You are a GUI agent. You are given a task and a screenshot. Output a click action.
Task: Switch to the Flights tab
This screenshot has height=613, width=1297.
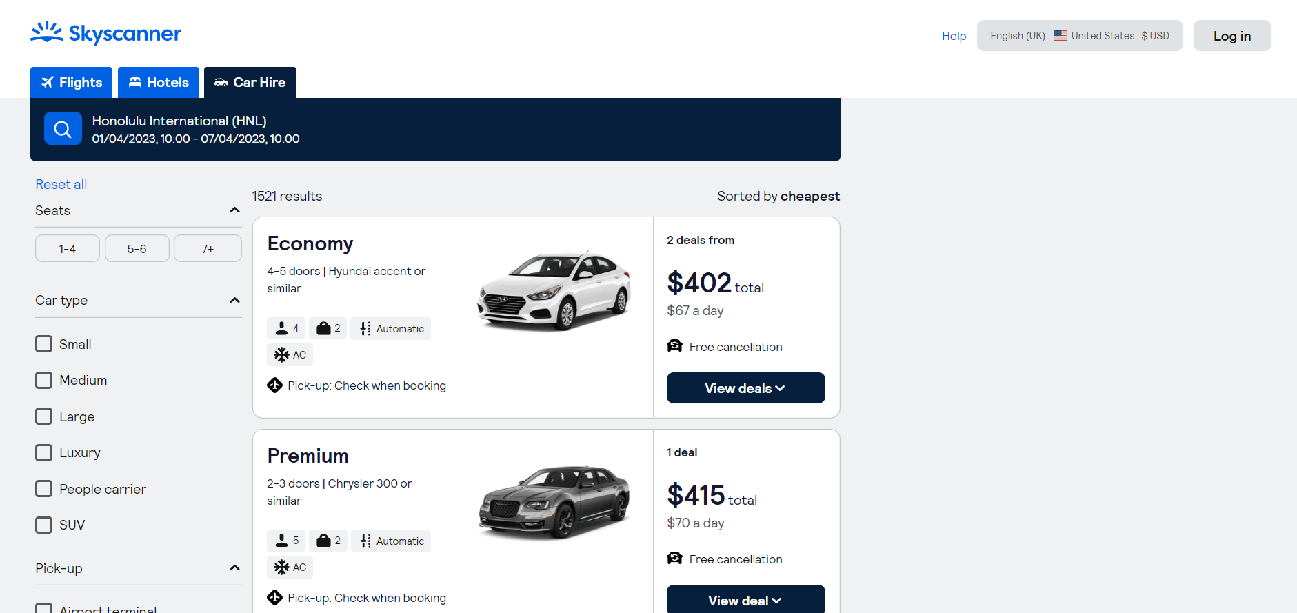pyautogui.click(x=71, y=82)
